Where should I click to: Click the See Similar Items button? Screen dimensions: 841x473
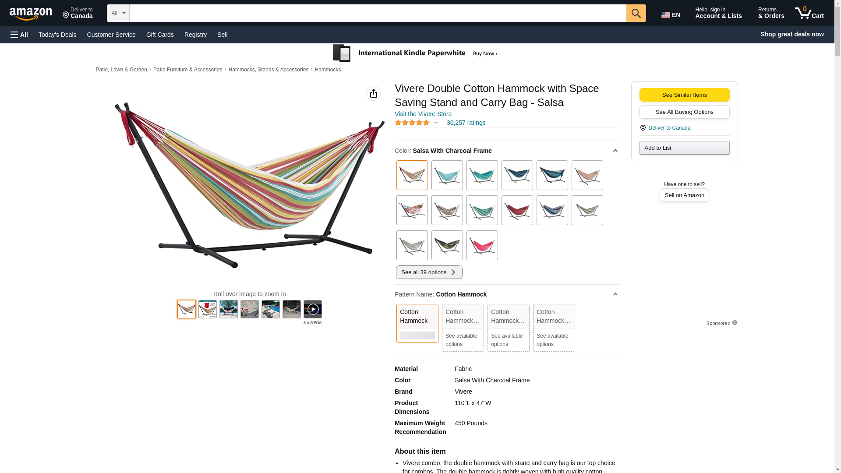684,95
